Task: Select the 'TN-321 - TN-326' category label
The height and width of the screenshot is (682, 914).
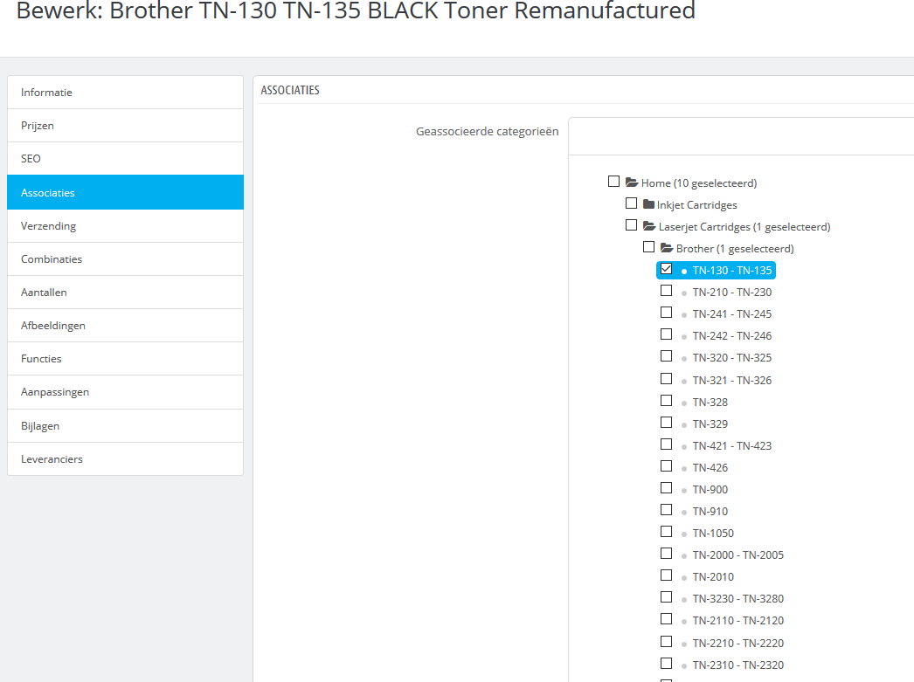Action: (x=732, y=381)
